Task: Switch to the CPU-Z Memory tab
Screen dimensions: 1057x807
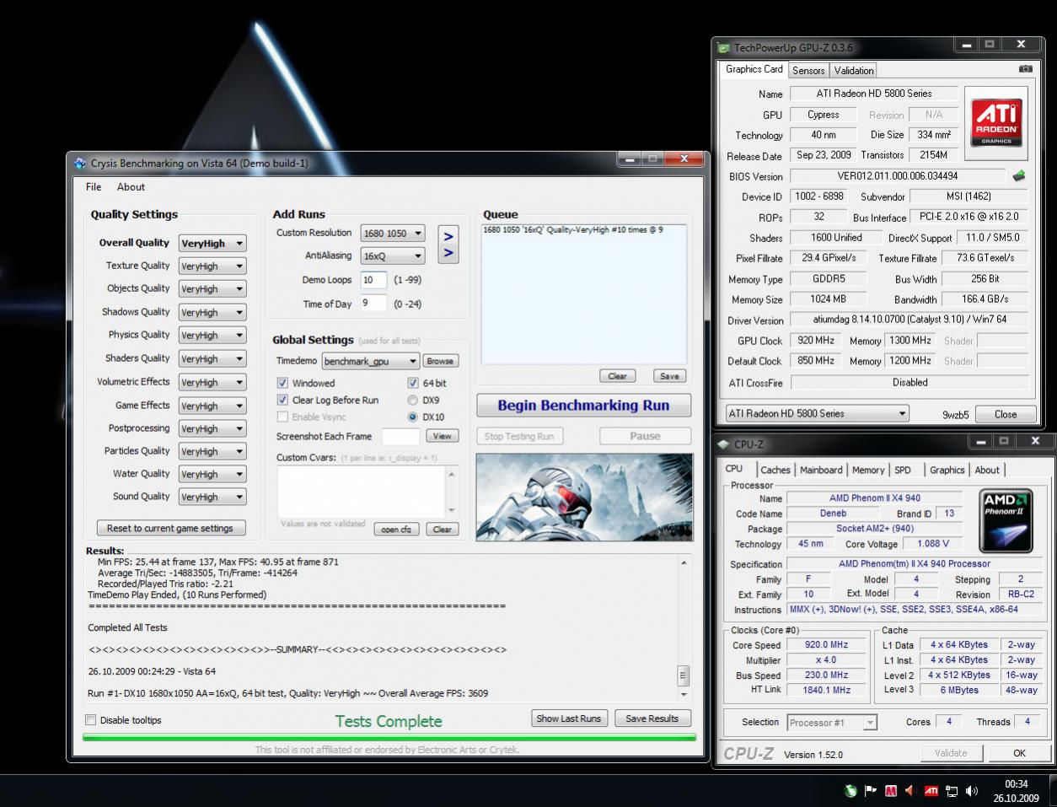Action: (x=868, y=471)
